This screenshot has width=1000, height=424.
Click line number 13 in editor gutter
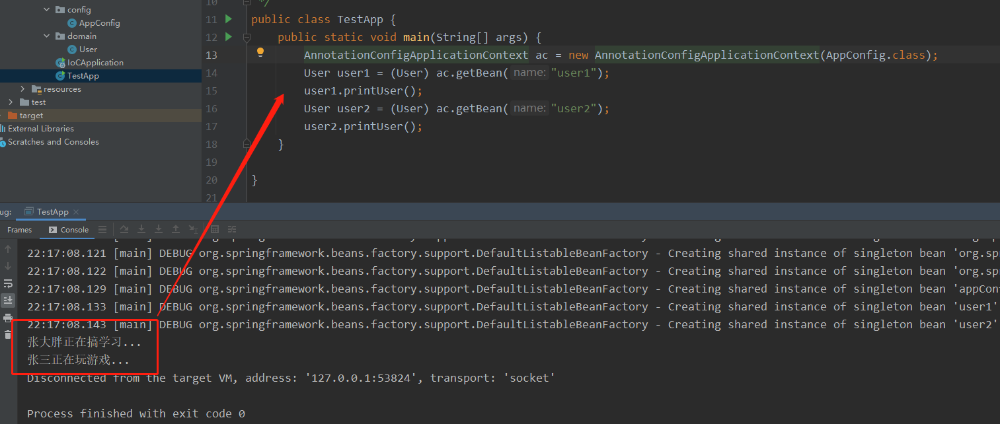tap(212, 55)
